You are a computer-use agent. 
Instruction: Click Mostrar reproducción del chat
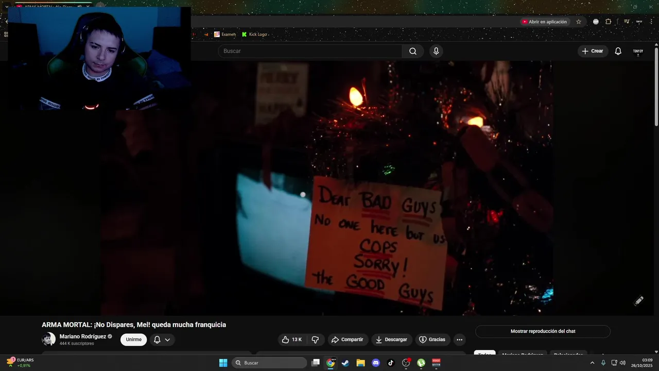pos(543,331)
